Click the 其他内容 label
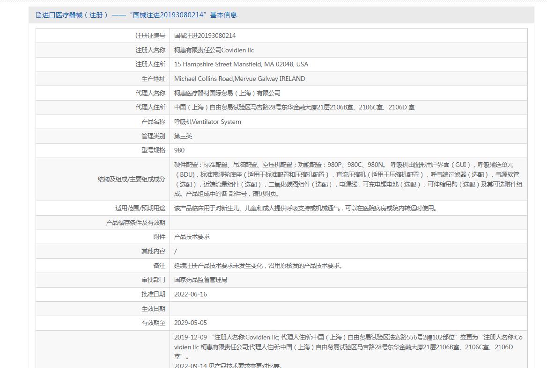 coord(153,252)
